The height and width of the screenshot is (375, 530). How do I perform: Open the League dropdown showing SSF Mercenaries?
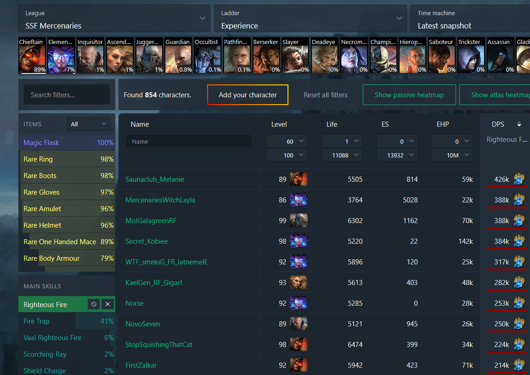114,18
